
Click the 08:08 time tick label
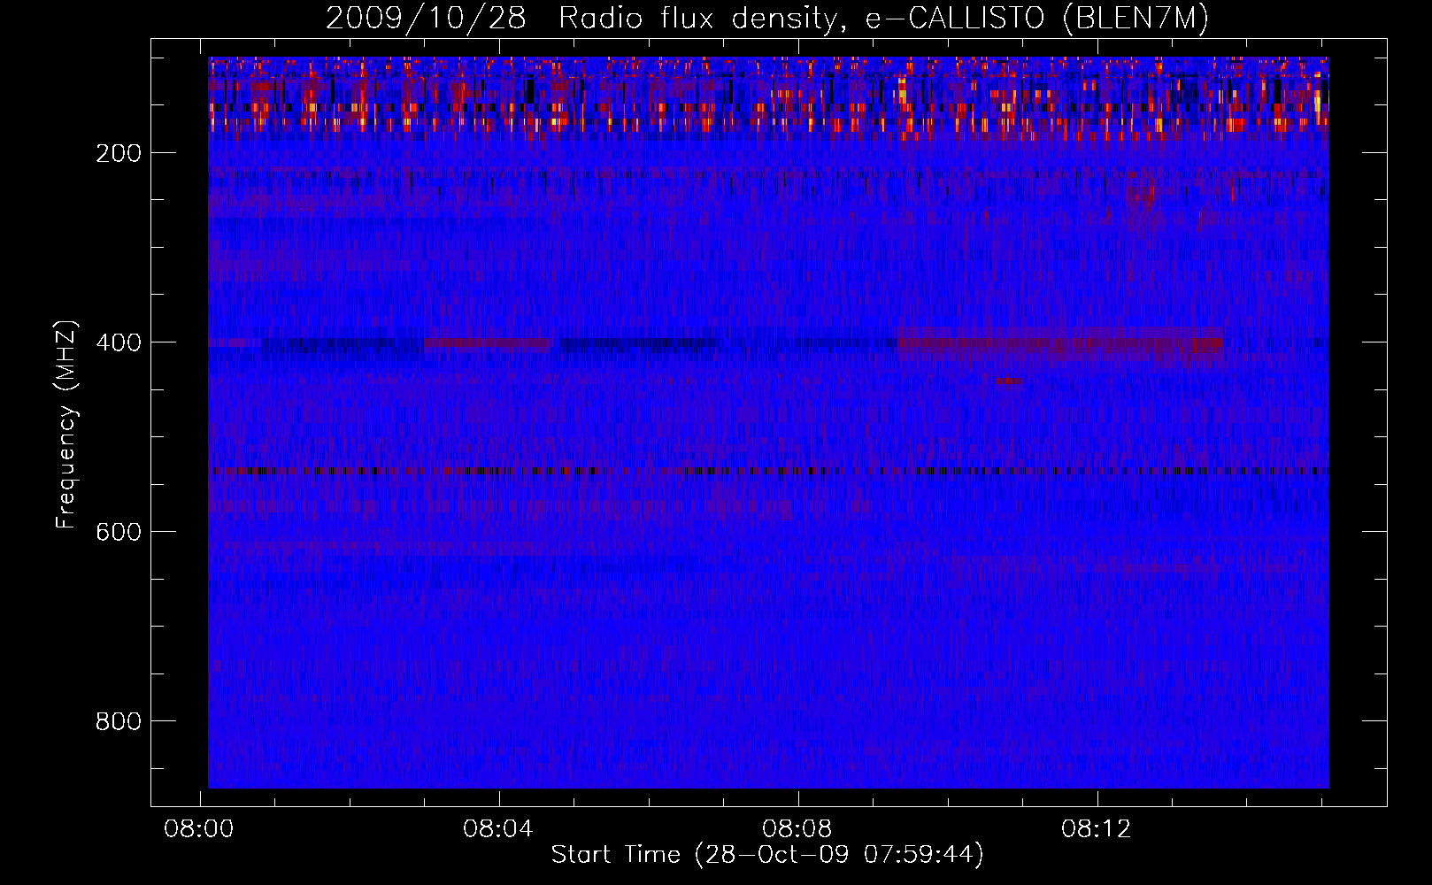point(797,829)
